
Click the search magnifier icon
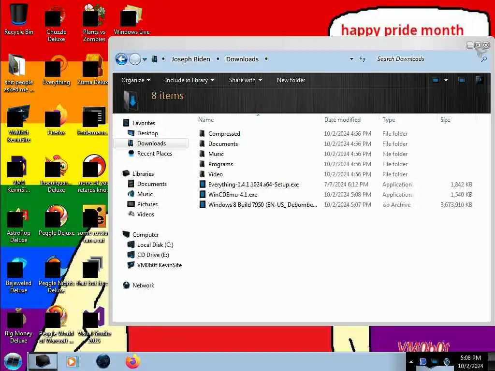(x=483, y=59)
